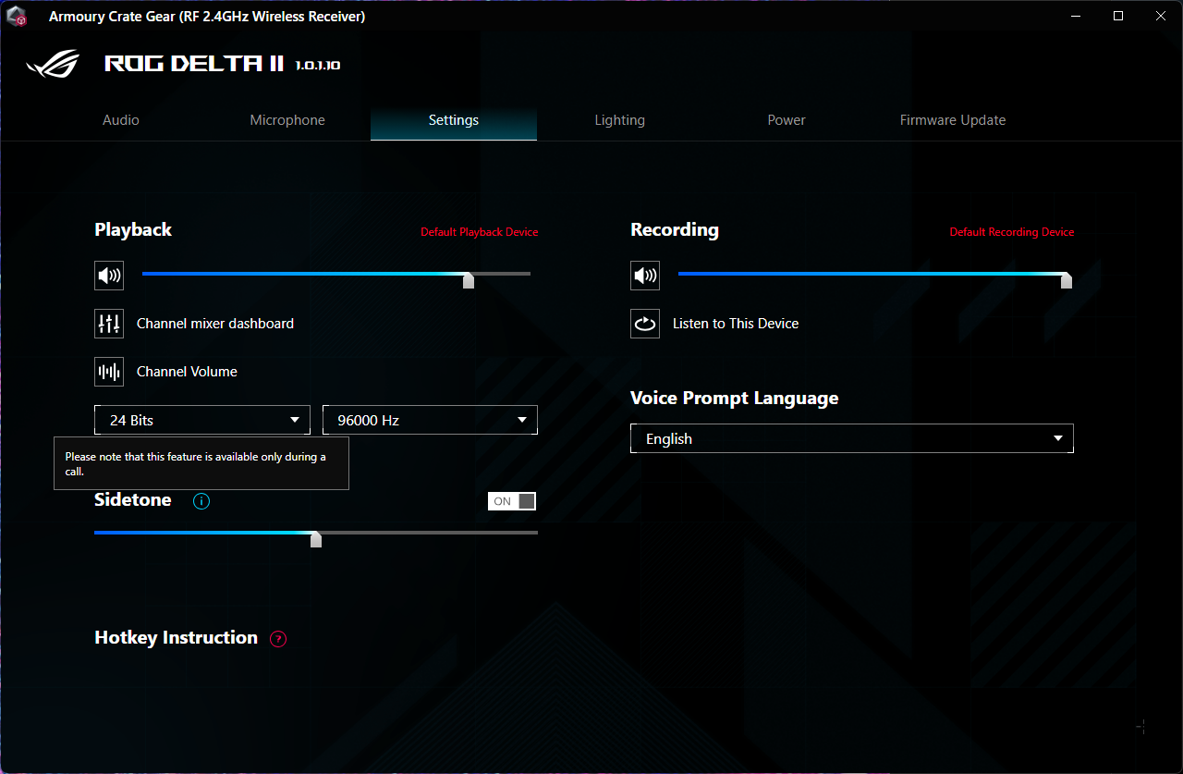Open the 96000 Hz sample rate dropdown
Image resolution: width=1183 pixels, height=774 pixels.
point(430,420)
